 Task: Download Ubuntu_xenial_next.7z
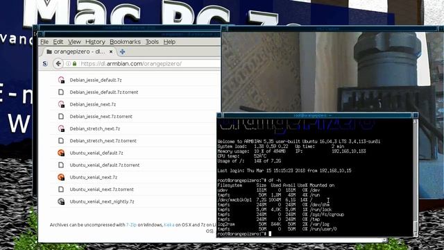pyautogui.click(x=94, y=178)
